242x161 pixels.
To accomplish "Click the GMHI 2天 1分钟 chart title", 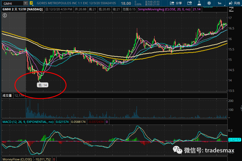I will pyautogui.click(x=22, y=10).
